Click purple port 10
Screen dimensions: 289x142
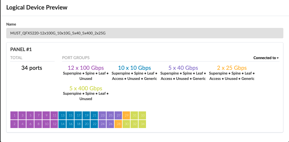click(x=47, y=124)
